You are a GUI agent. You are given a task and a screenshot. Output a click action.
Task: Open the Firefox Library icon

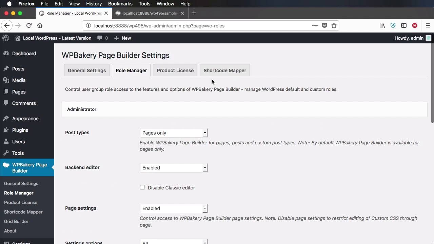[x=382, y=25]
